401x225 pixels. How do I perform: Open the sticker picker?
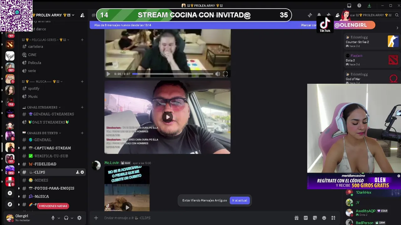[315, 218]
